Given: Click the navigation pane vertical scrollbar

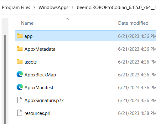Looking at the screenshot, I should [x=5, y=79].
